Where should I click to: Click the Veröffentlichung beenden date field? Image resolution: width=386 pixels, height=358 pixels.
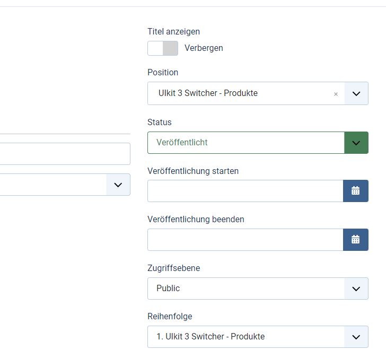[245, 240]
